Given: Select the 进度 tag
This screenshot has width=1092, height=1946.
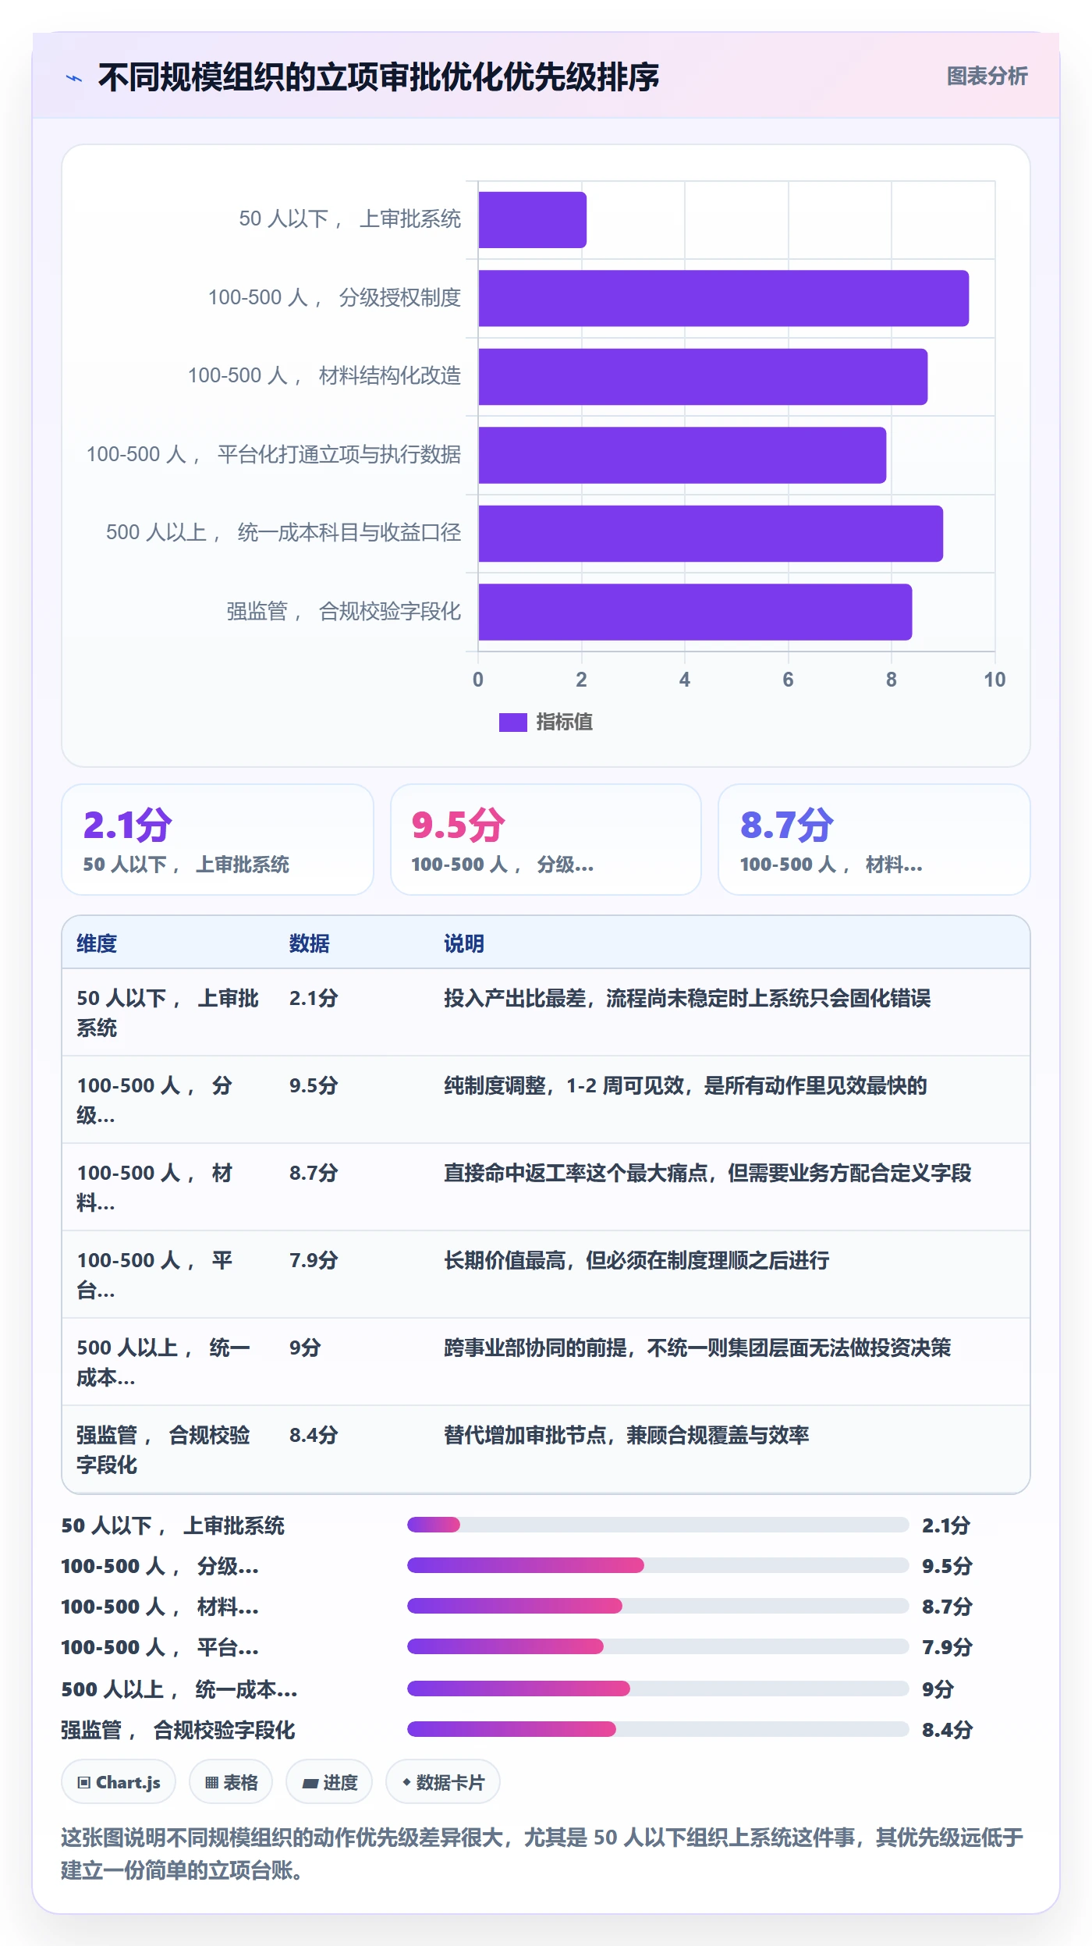Looking at the screenshot, I should (329, 1782).
